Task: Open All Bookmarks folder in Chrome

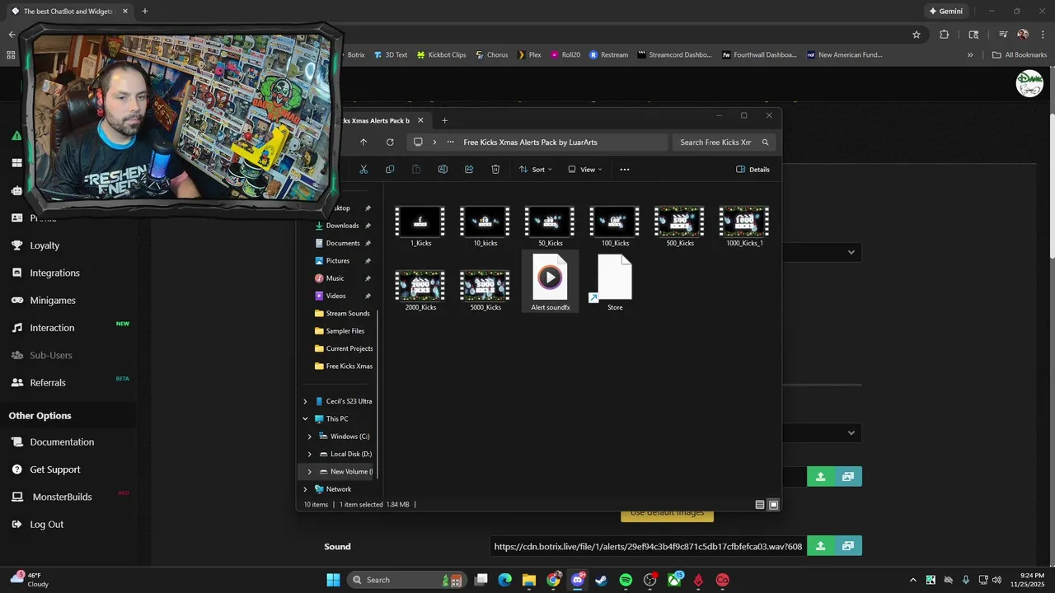Action: (1020, 55)
